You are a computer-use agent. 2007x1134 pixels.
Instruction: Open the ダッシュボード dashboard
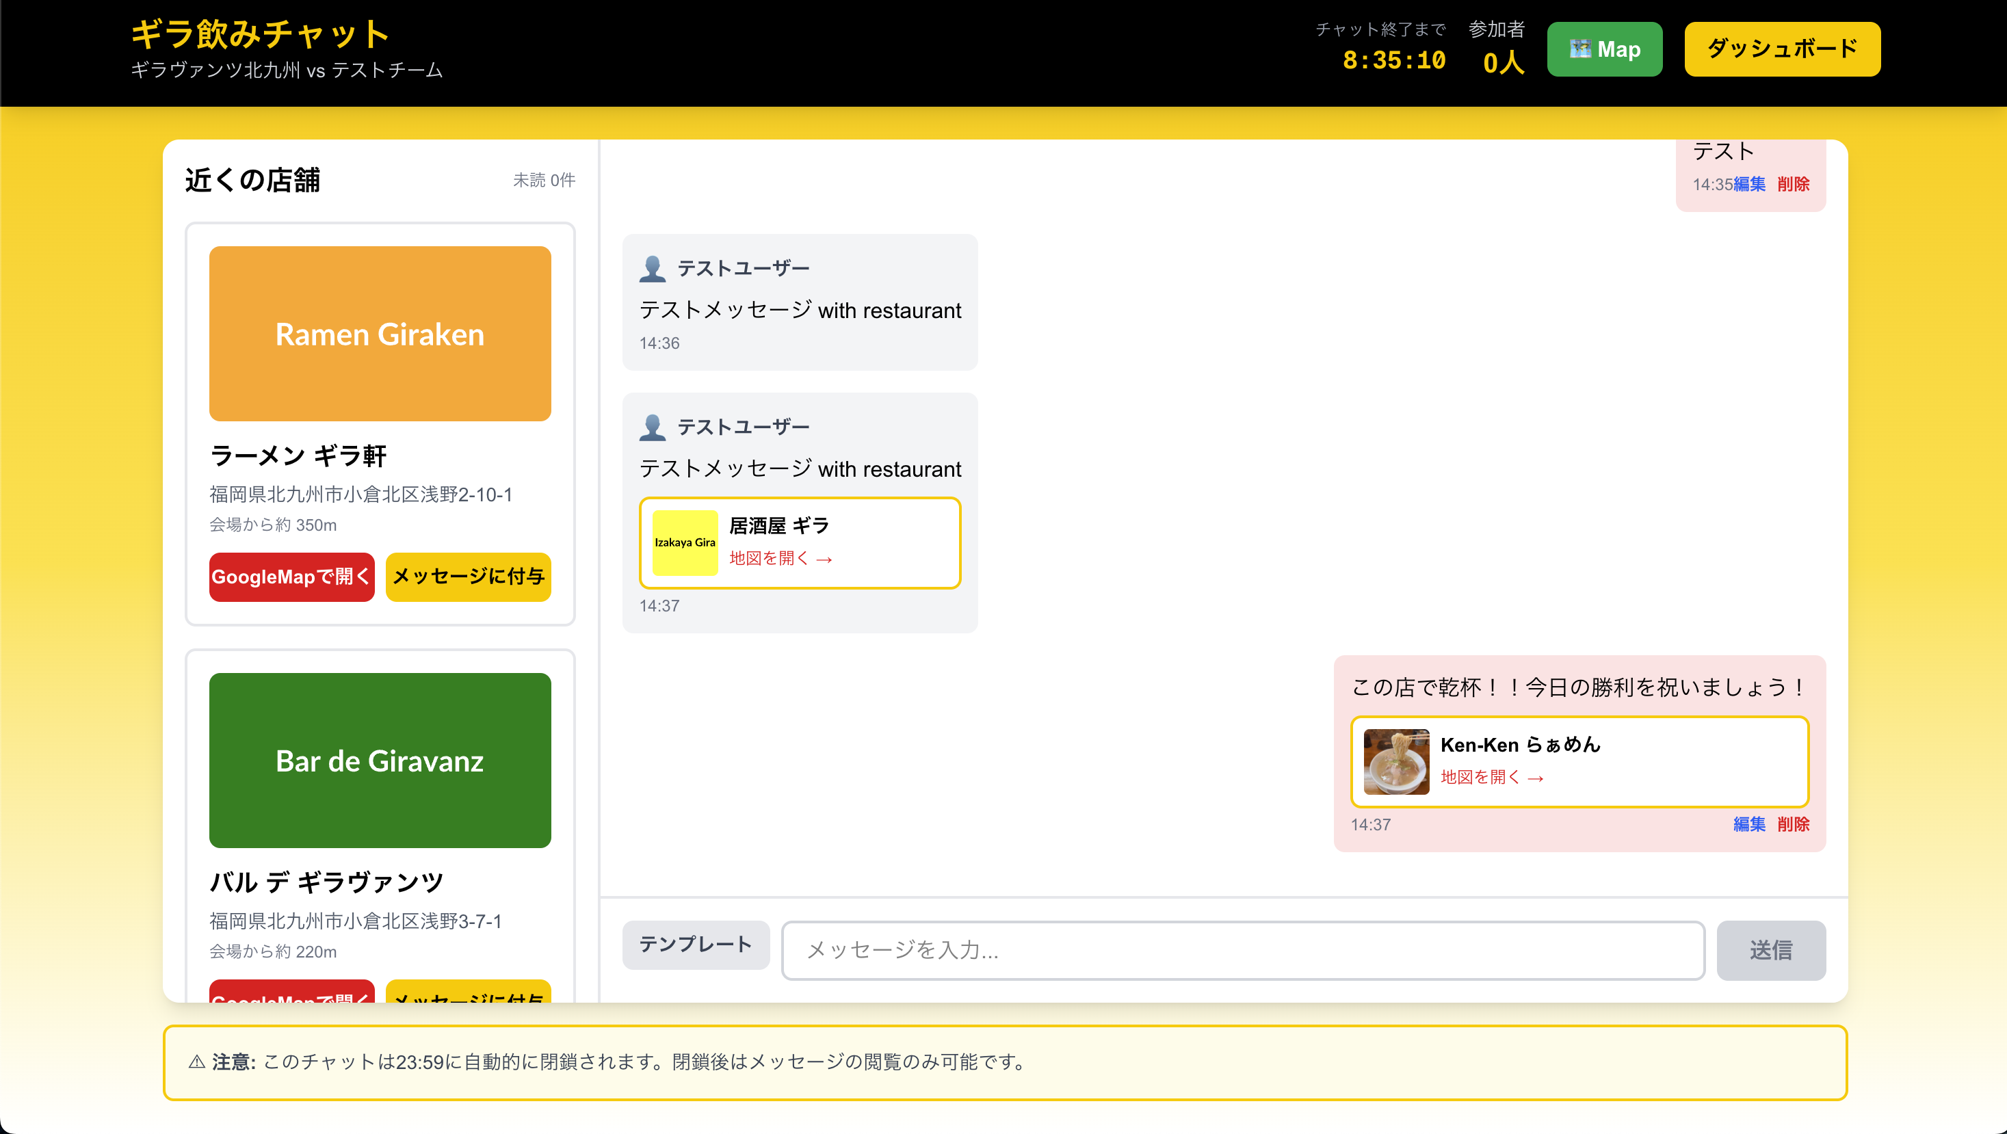(1781, 49)
